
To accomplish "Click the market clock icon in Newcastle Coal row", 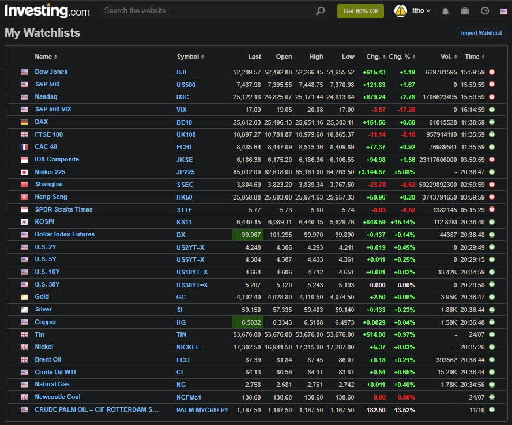I will (492, 397).
